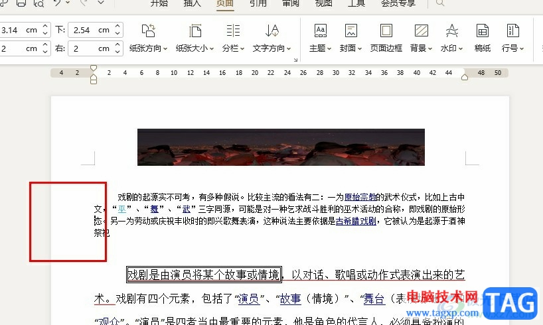Click the 分栏 columns icon

(233, 31)
